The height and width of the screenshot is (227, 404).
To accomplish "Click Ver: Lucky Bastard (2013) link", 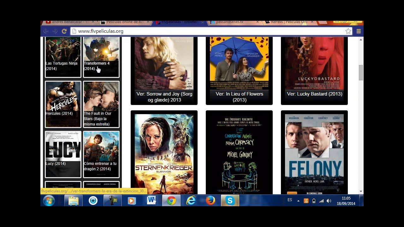I will (x=314, y=94).
